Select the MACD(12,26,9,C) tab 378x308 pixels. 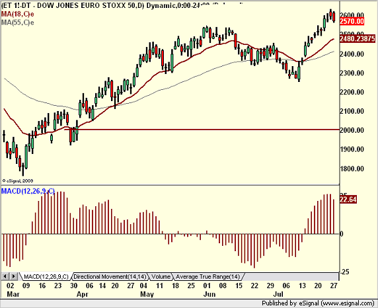[x=46, y=277]
